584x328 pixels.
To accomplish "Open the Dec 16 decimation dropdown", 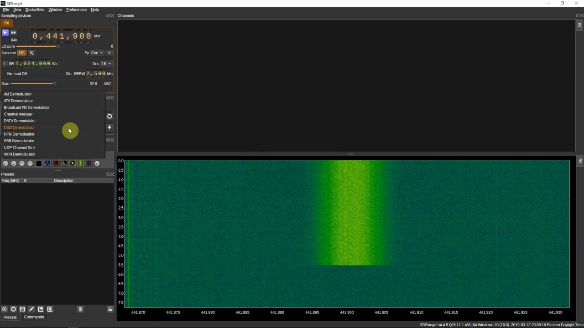I will point(106,64).
